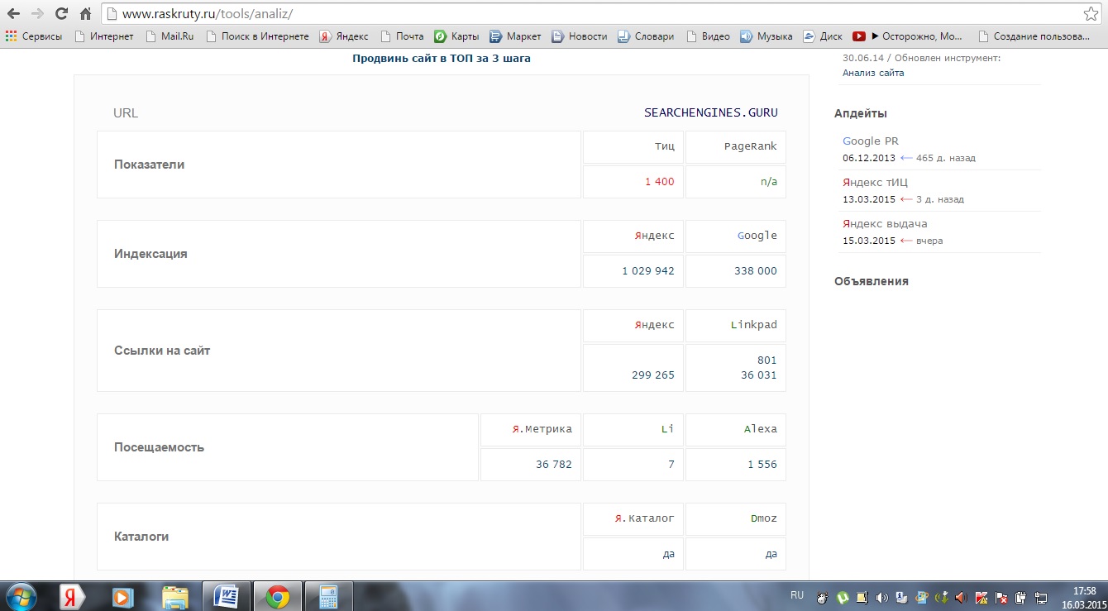The width and height of the screenshot is (1108, 611).
Task: Go back with the browser back arrow
Action: click(14, 14)
